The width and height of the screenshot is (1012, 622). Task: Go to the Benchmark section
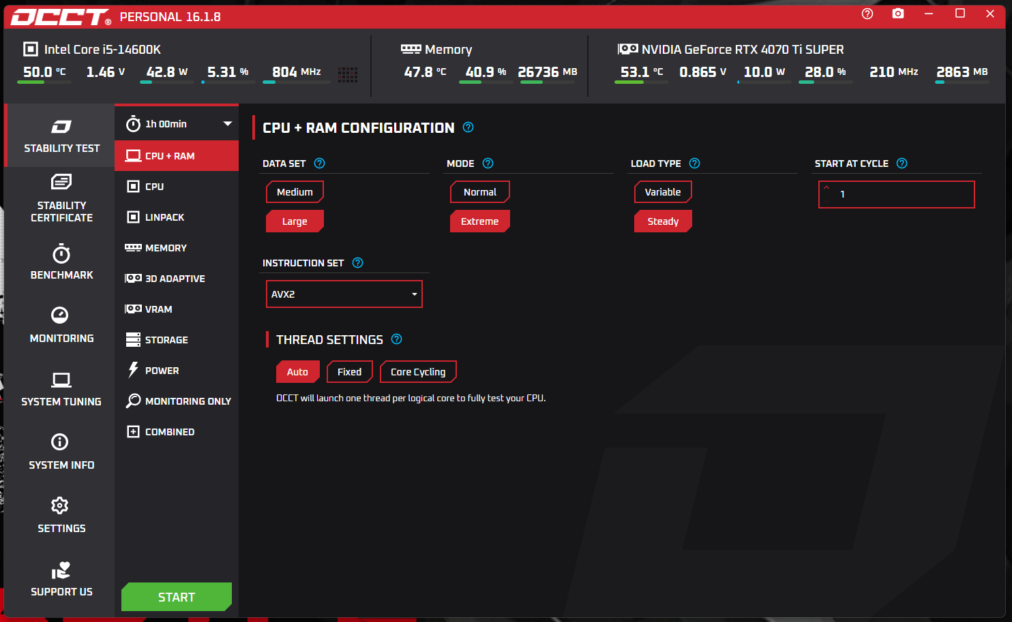pos(61,262)
